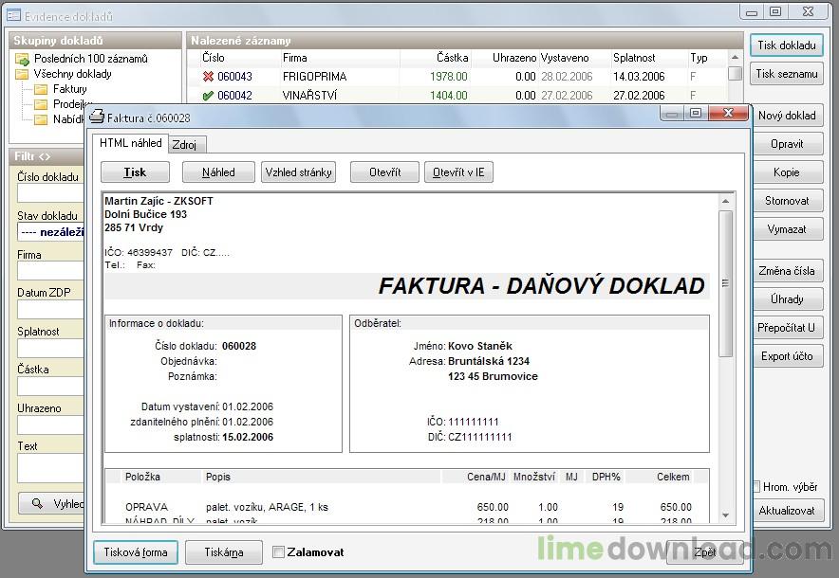The height and width of the screenshot is (578, 839).
Task: Click the Tisk dokladu button
Action: pos(787,45)
